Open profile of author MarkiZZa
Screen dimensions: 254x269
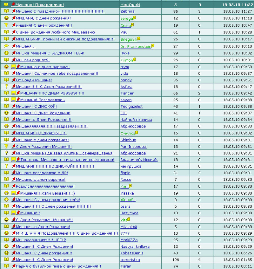[129, 240]
